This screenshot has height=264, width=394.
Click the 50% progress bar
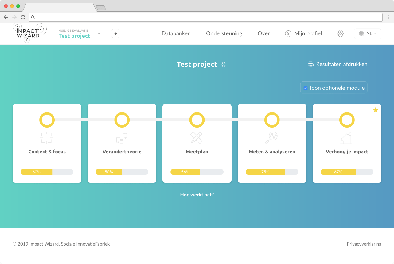(x=122, y=172)
